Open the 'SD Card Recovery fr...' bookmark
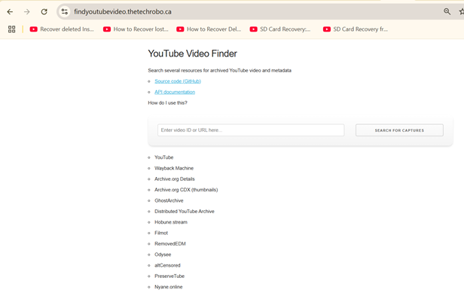The image size is (464, 299). click(355, 29)
